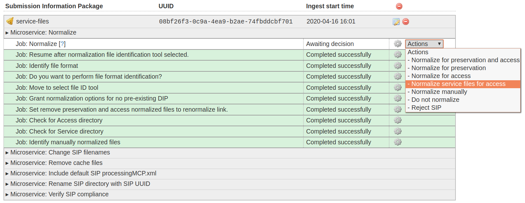Click gear icon for Check for Access directory
Image resolution: width=525 pixels, height=203 pixels.
click(x=397, y=120)
